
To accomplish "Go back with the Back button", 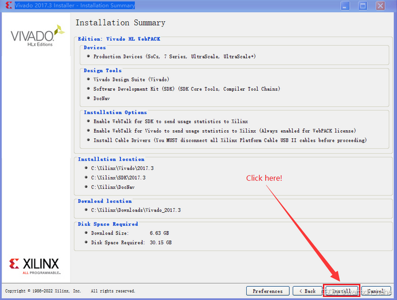I will (x=308, y=291).
